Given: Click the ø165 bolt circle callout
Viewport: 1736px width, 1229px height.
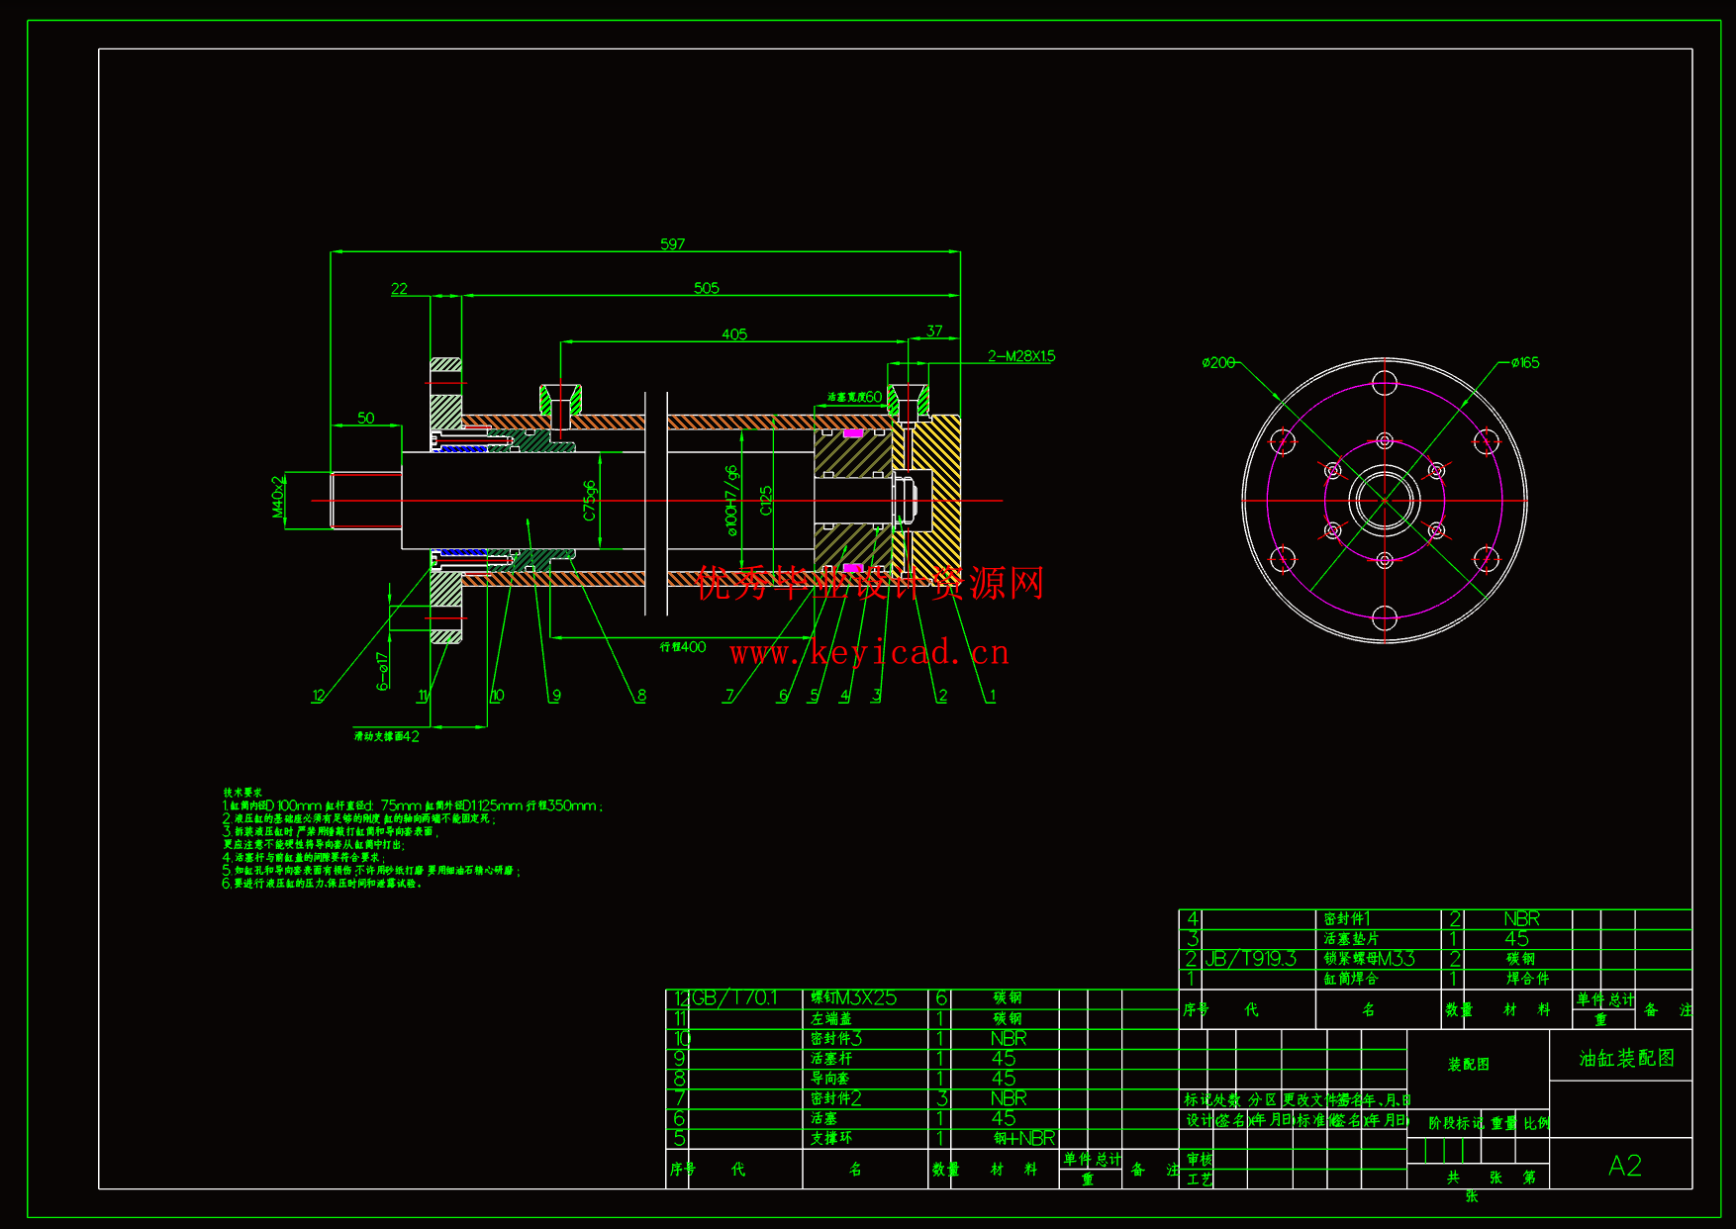Looking at the screenshot, I should (x=1524, y=363).
